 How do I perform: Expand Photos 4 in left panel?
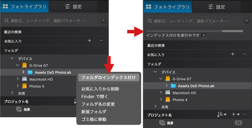pos(17,86)
